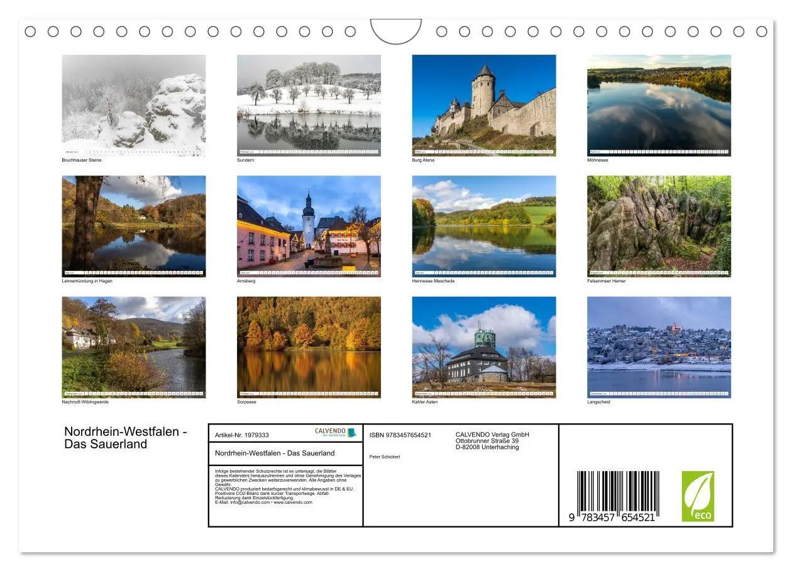Open the Lennemündung in Hagen photo

point(134,226)
